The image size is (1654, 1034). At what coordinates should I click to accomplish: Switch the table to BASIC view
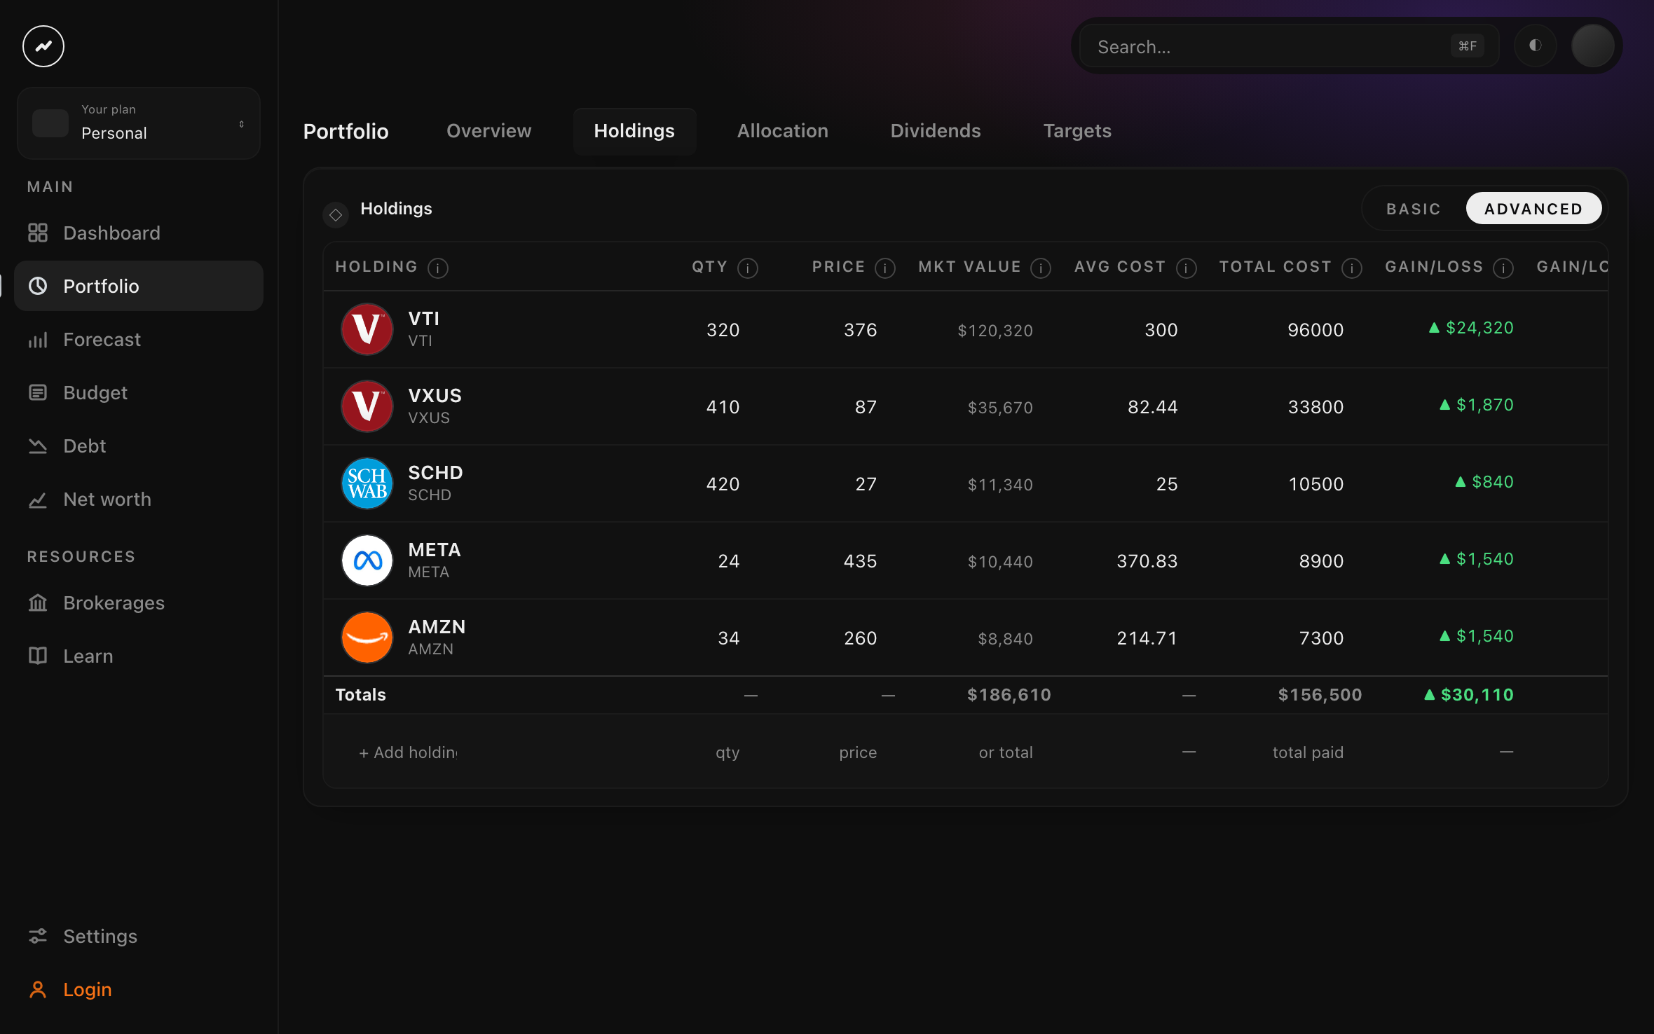[1413, 209]
